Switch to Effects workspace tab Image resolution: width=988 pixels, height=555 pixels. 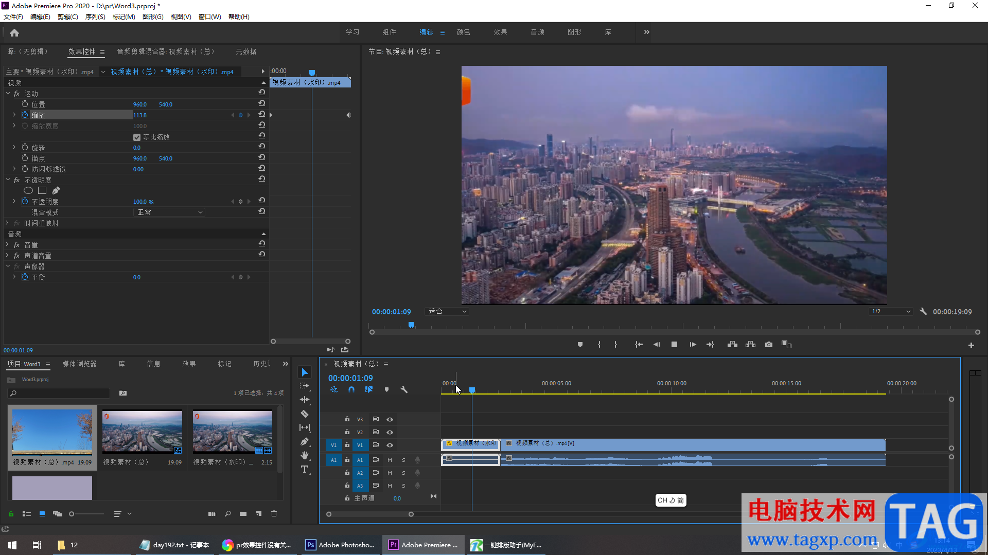point(500,32)
